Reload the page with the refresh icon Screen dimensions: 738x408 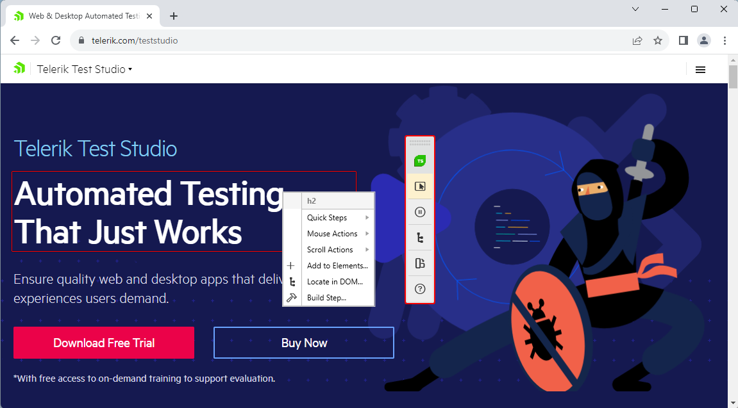click(56, 40)
